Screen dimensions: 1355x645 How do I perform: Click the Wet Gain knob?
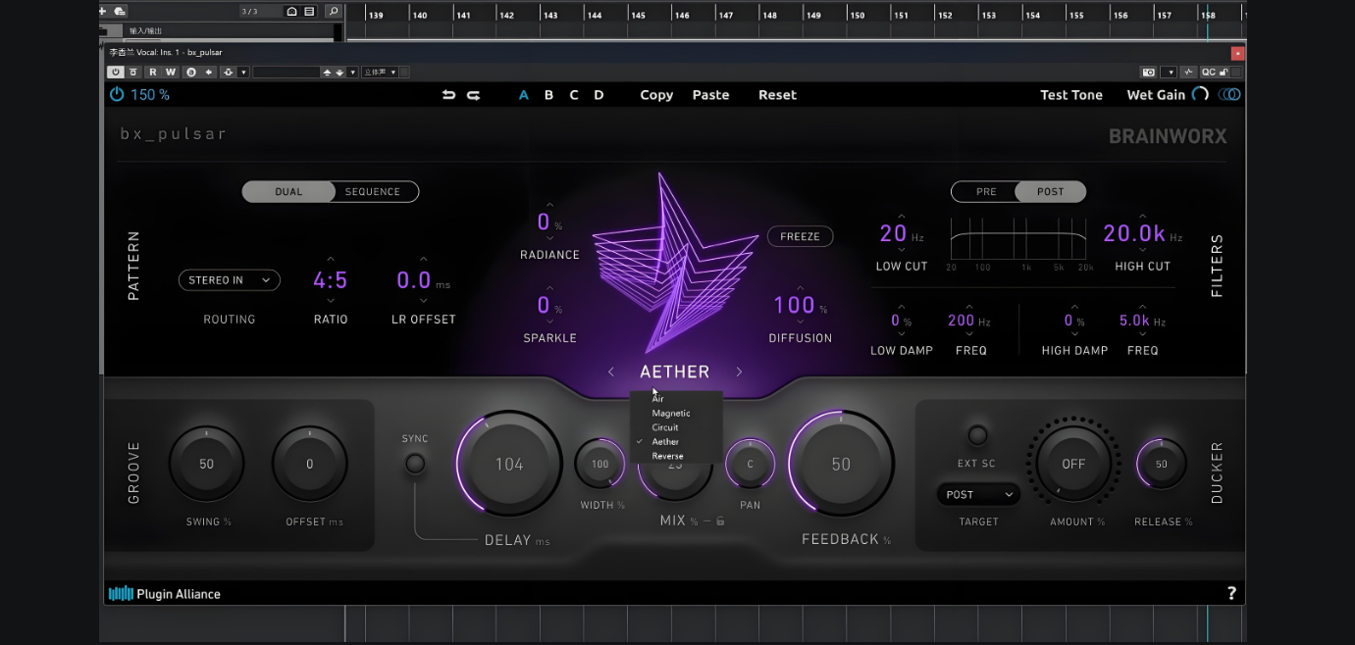tap(1200, 95)
